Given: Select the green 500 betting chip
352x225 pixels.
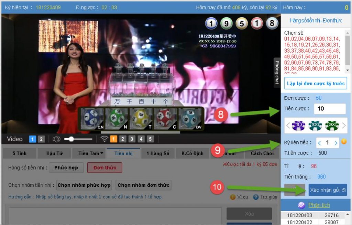Looking at the screenshot, I should pyautogui.click(x=332, y=126).
